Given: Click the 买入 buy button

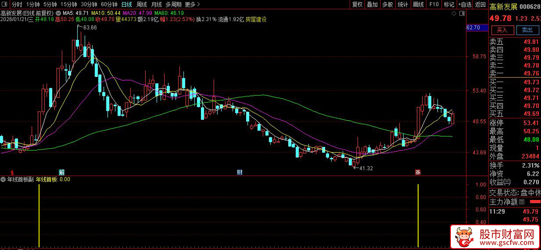Looking at the screenshot, I should click(502, 30).
